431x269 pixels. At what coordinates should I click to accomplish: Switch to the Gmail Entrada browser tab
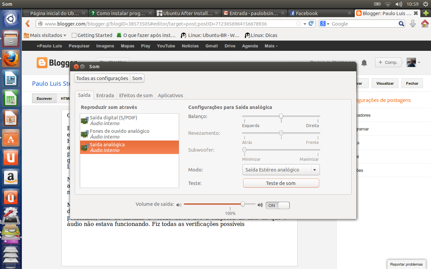[255, 13]
